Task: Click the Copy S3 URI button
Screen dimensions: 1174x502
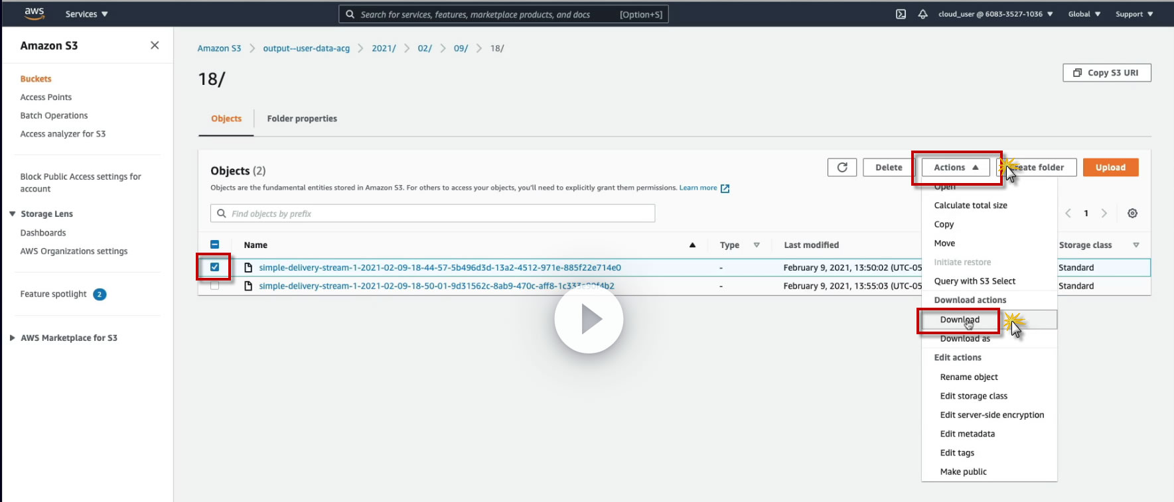Action: [x=1106, y=73]
